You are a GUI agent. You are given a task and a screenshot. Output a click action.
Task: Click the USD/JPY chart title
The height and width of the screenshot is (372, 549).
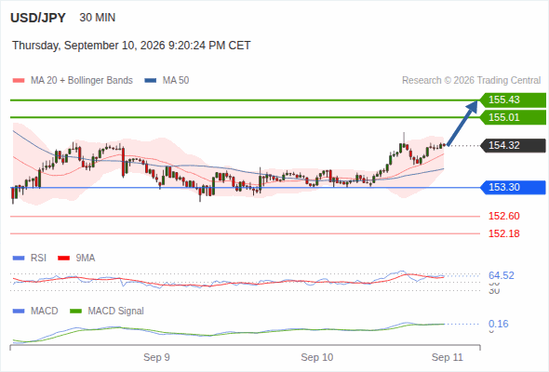38,18
